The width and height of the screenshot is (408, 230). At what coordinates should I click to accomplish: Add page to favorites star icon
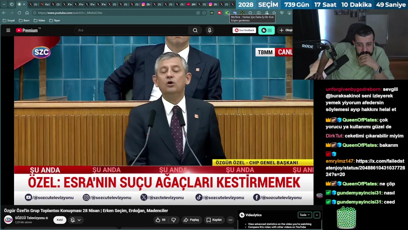(x=204, y=13)
